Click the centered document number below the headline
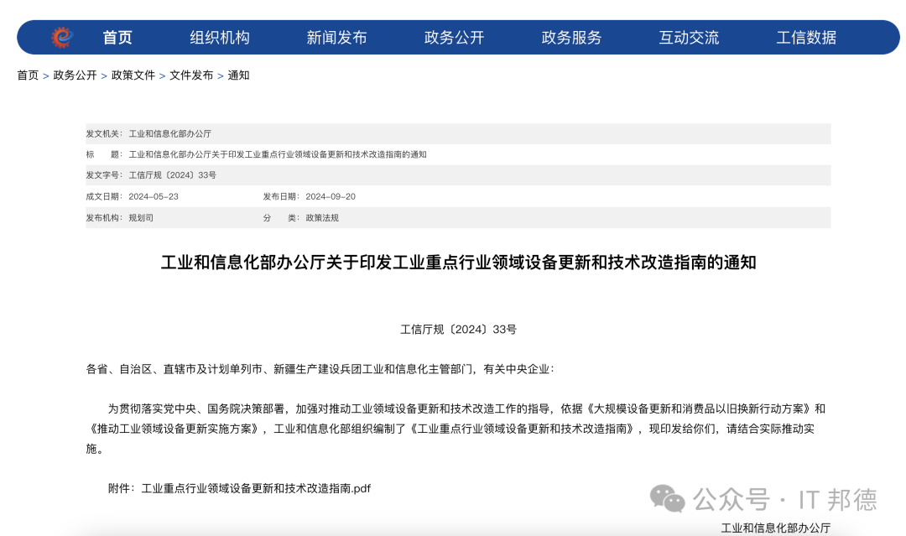906x536 pixels. click(458, 329)
